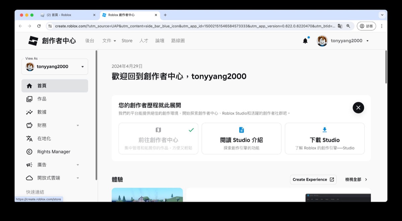Expand the 廣告 sidebar section arrow
402x221 pixels.
click(x=78, y=165)
